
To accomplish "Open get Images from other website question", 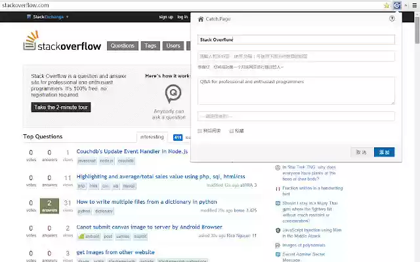I will [115, 252].
